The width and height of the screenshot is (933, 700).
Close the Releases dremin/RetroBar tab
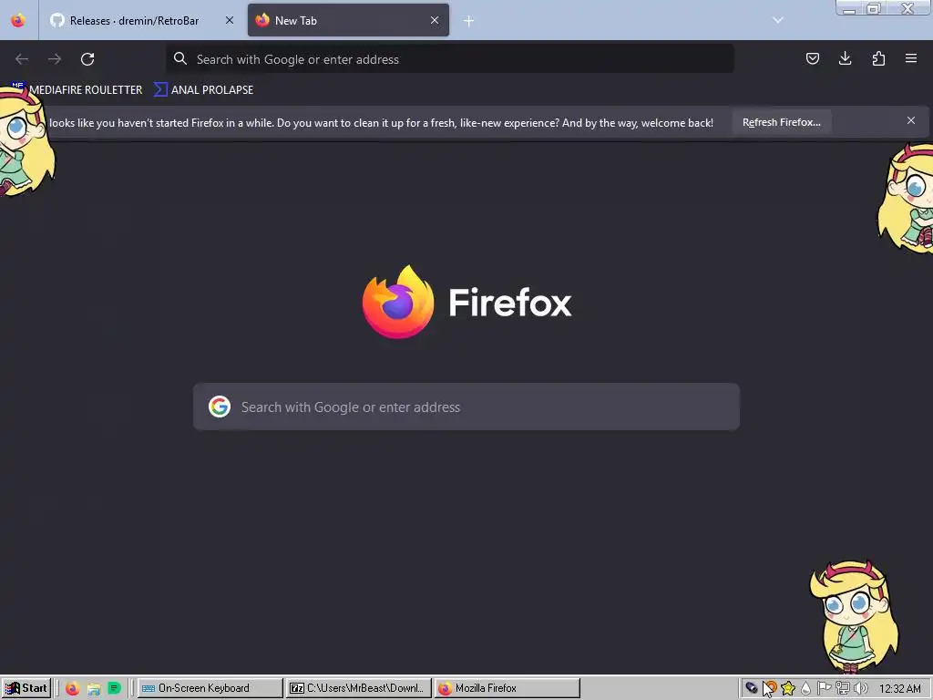coord(229,20)
